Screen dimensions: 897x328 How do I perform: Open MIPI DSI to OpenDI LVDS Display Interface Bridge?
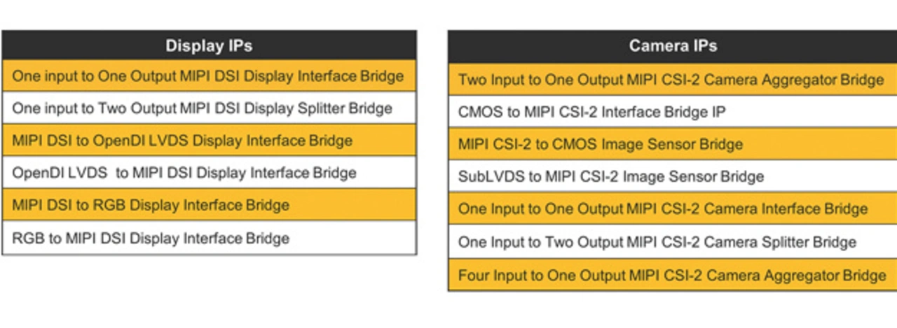pos(209,140)
